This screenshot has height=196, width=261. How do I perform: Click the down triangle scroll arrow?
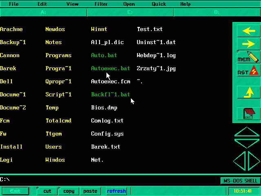click(x=247, y=144)
